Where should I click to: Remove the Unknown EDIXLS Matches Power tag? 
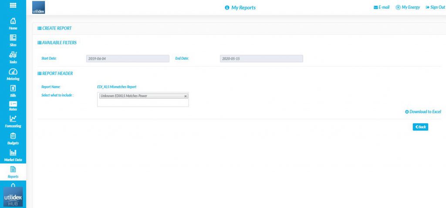point(186,96)
